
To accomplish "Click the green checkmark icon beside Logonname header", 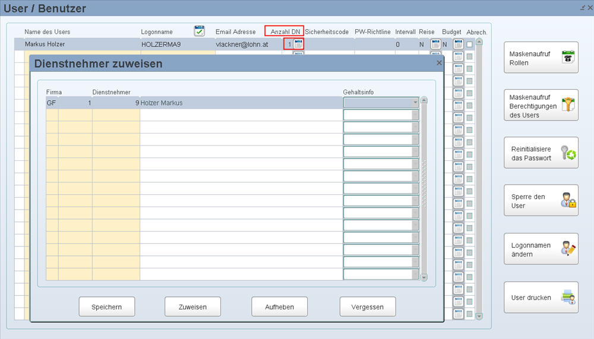I will pos(200,31).
